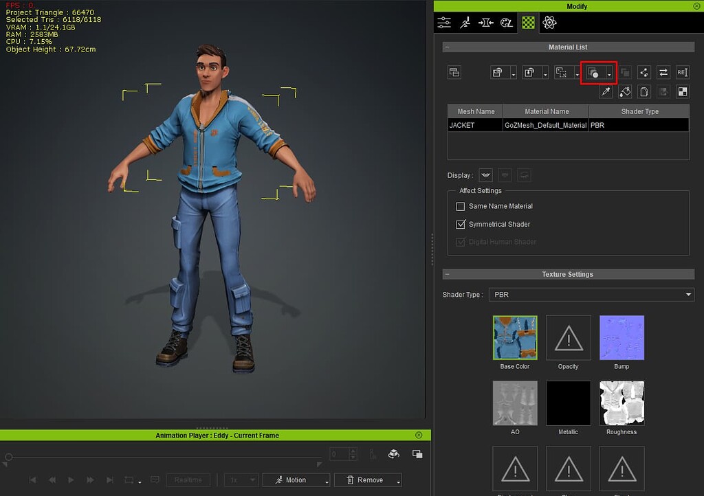This screenshot has height=496, width=704.
Task: Open dropdown arrow beside stacked-squares-sphere icon
Action: click(x=609, y=73)
